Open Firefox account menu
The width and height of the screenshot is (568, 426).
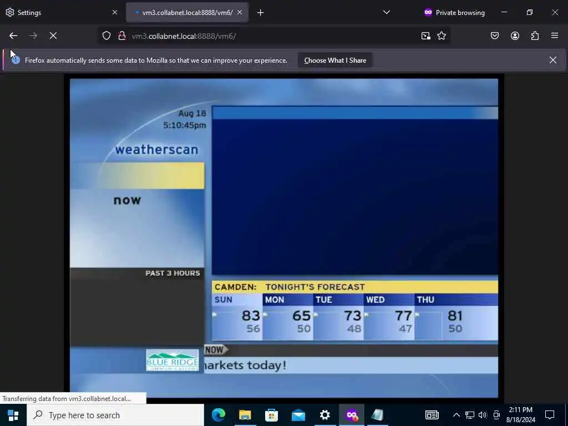[515, 36]
